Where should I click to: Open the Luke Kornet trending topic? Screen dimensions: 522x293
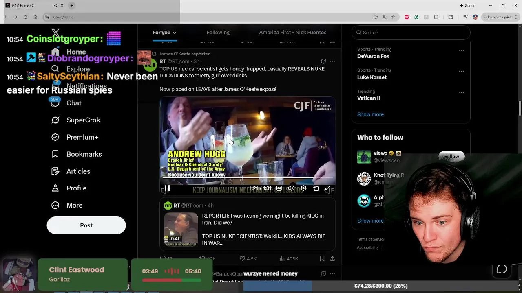(372, 77)
